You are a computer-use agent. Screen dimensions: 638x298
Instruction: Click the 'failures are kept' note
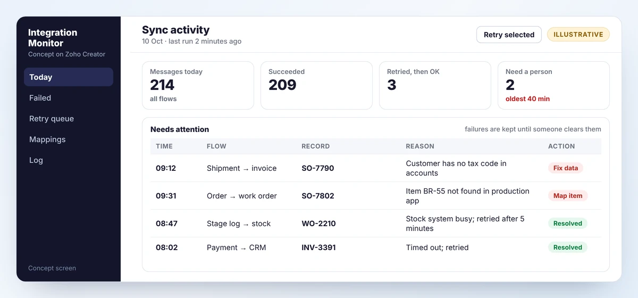tap(533, 129)
